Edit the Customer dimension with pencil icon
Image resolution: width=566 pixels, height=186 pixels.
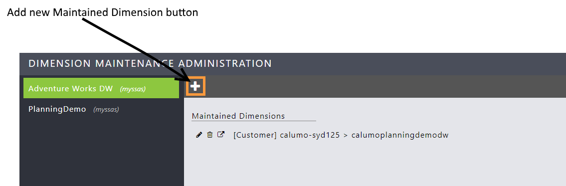click(199, 135)
